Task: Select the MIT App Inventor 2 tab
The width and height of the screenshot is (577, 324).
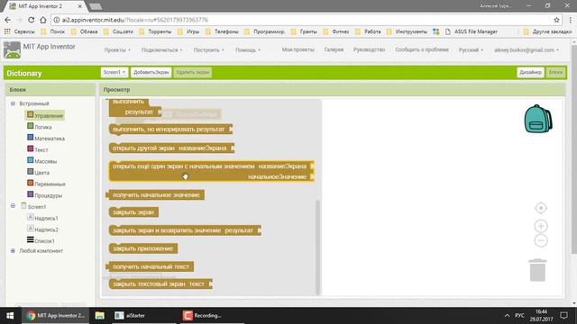Action: pyautogui.click(x=46, y=6)
